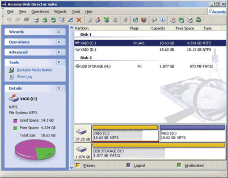The width and height of the screenshot is (228, 178).
Task: Click the checkered flag Commit icon
Action: point(26,20)
